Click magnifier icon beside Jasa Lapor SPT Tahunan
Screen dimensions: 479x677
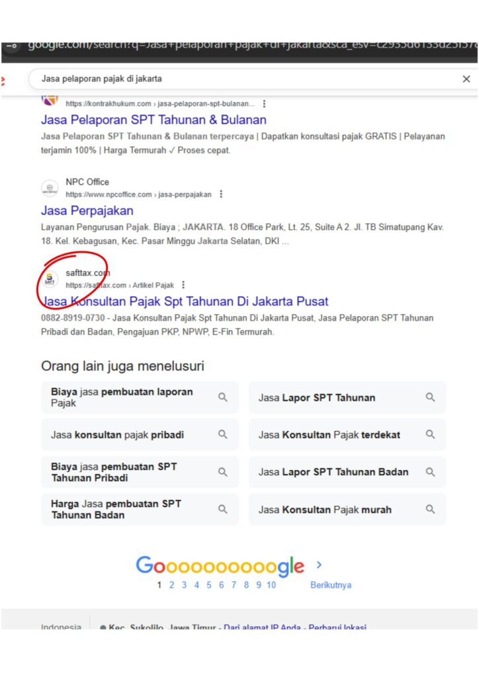click(430, 397)
